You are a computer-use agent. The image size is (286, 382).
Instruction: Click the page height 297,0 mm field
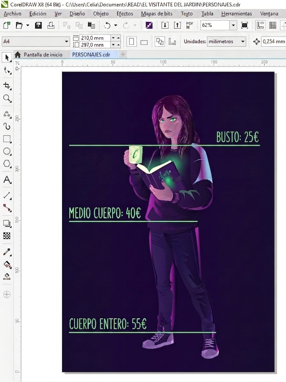coord(95,45)
